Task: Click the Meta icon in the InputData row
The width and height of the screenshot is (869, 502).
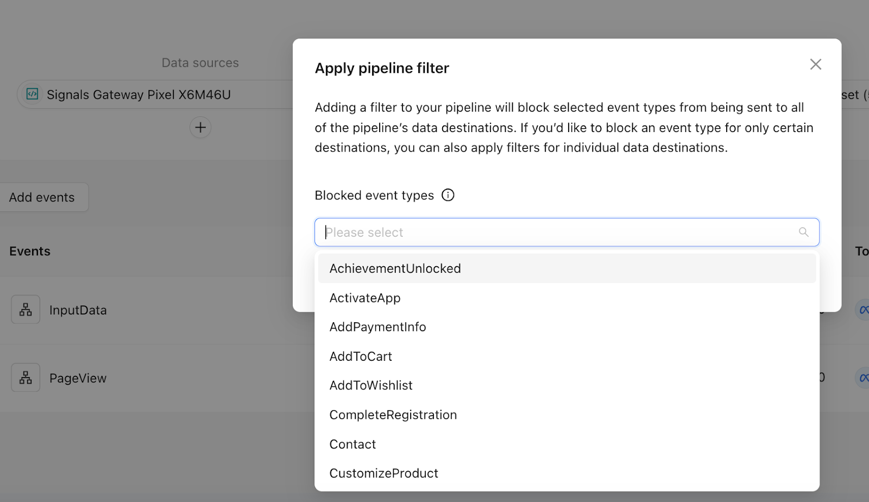Action: click(862, 310)
